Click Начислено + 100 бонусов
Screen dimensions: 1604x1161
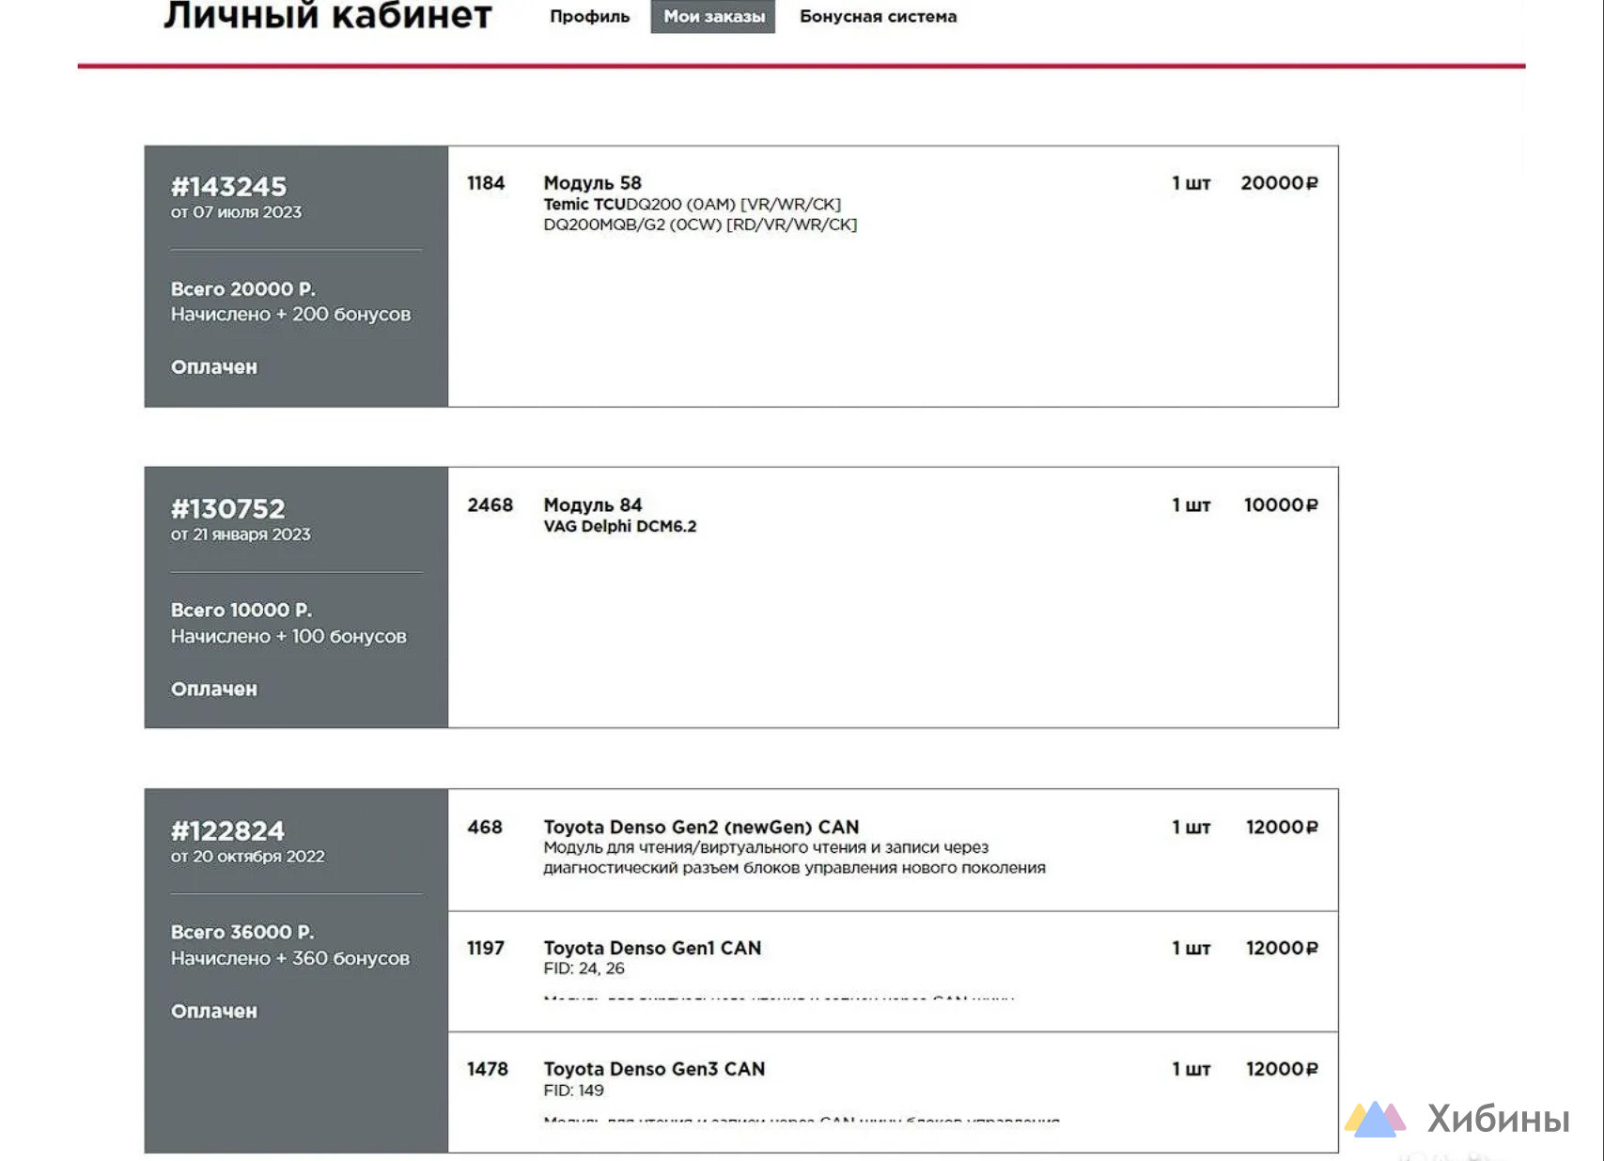[288, 636]
